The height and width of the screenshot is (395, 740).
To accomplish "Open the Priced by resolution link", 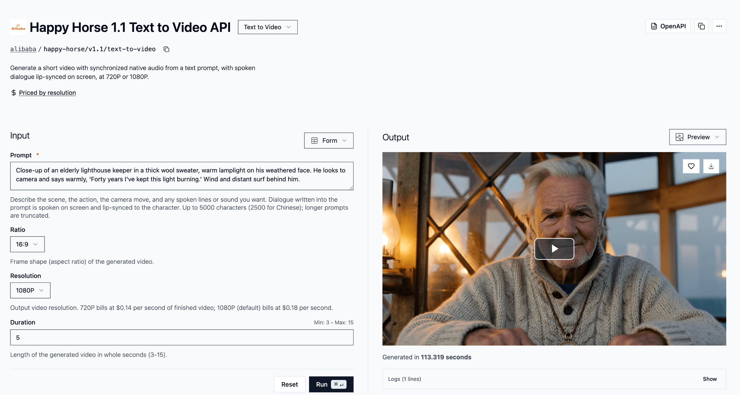I will pyautogui.click(x=47, y=93).
